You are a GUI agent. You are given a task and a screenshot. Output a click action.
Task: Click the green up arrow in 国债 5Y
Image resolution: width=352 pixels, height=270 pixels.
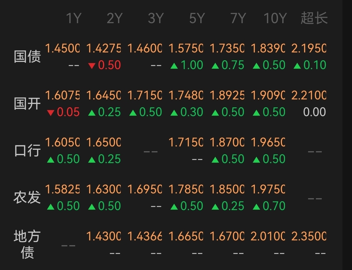pyautogui.click(x=174, y=66)
